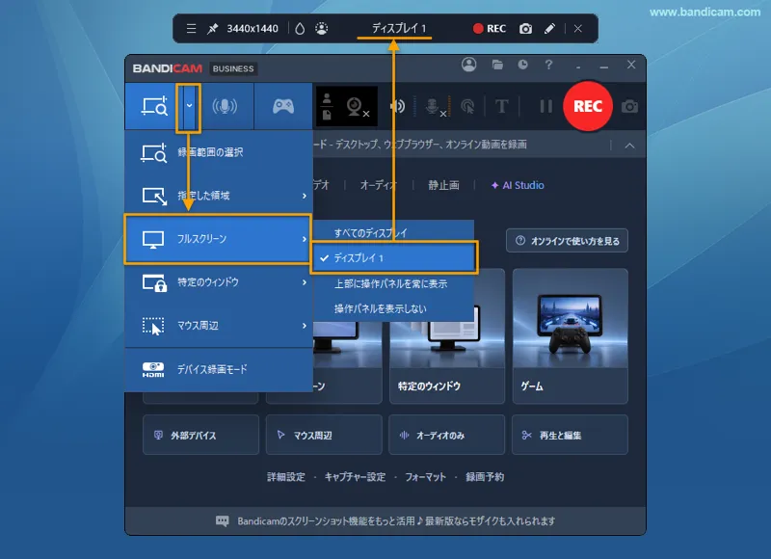The width and height of the screenshot is (771, 559).
Task: Click the pin icon on the recording bar
Action: tap(212, 29)
